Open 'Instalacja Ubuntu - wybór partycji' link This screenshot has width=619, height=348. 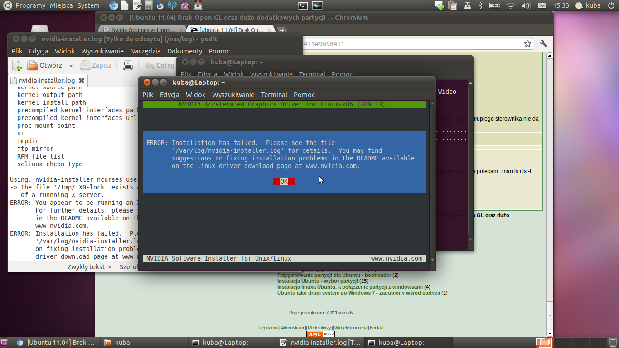click(x=318, y=281)
